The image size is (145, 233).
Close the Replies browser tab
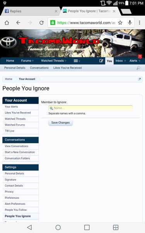(x=56, y=11)
